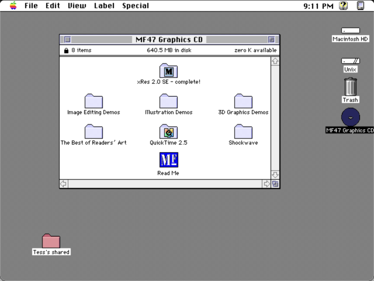Click the "Trash" label

[x=351, y=100]
